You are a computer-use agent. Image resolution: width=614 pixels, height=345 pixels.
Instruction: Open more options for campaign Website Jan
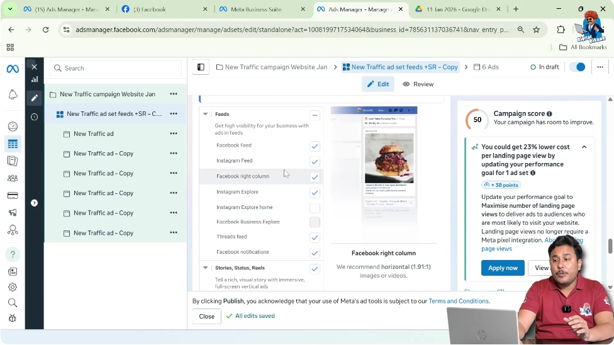tap(174, 94)
